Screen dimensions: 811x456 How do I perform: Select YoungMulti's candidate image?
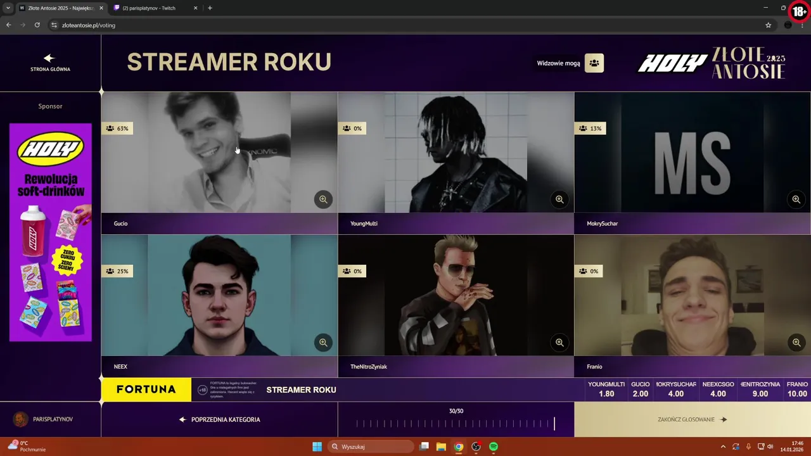pyautogui.click(x=456, y=153)
